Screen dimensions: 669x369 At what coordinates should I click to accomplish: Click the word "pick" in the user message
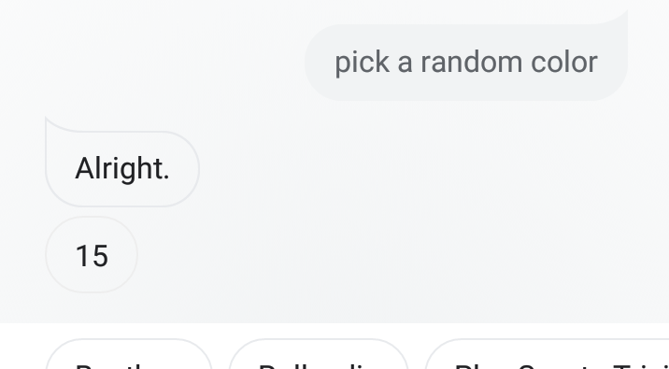coord(362,64)
